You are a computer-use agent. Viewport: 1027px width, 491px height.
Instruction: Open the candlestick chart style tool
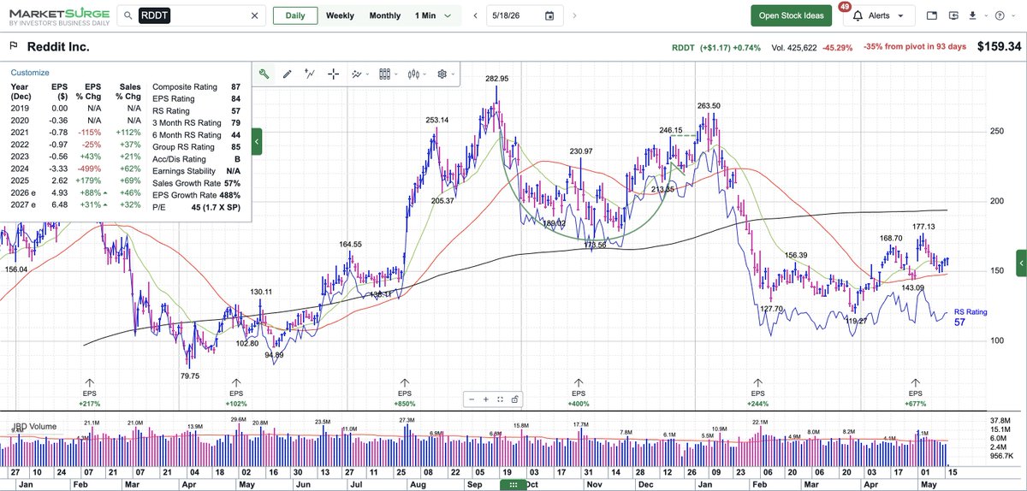tap(414, 74)
